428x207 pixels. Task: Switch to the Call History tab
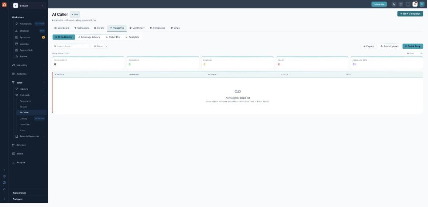[137, 28]
